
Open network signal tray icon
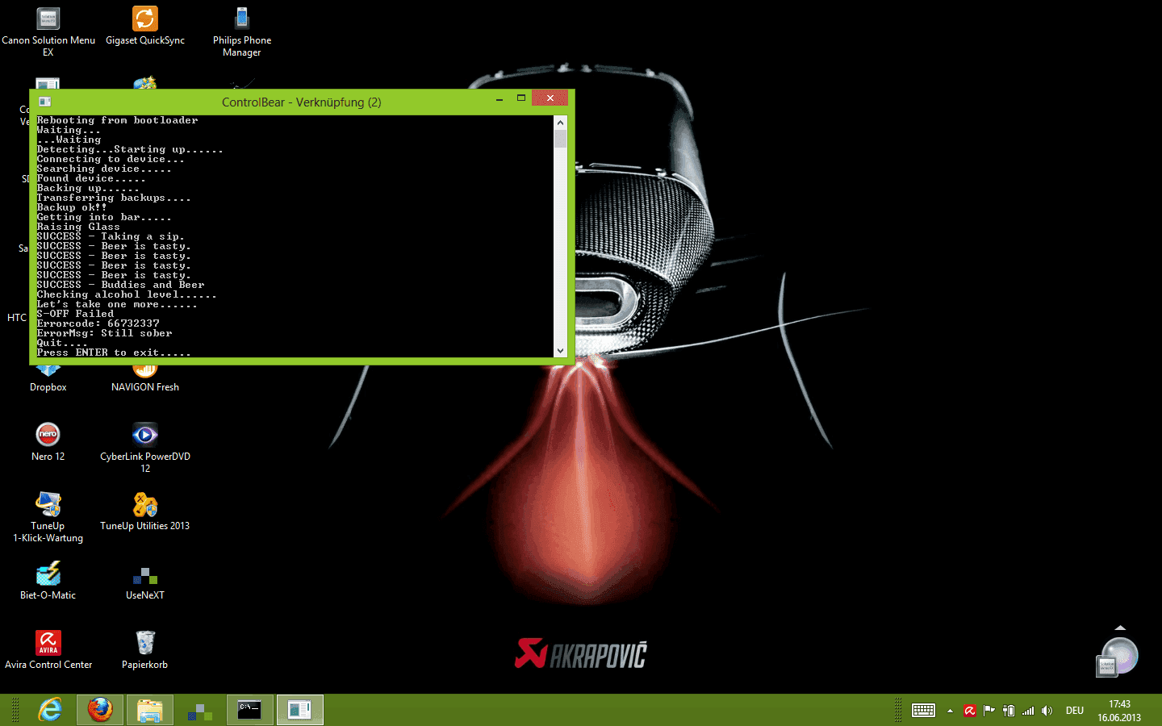1028,711
